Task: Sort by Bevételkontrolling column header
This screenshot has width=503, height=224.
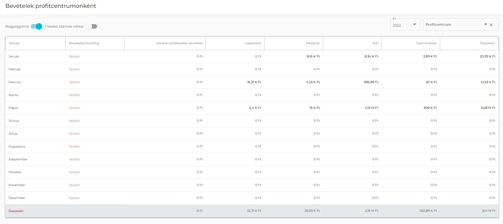Action: point(84,43)
